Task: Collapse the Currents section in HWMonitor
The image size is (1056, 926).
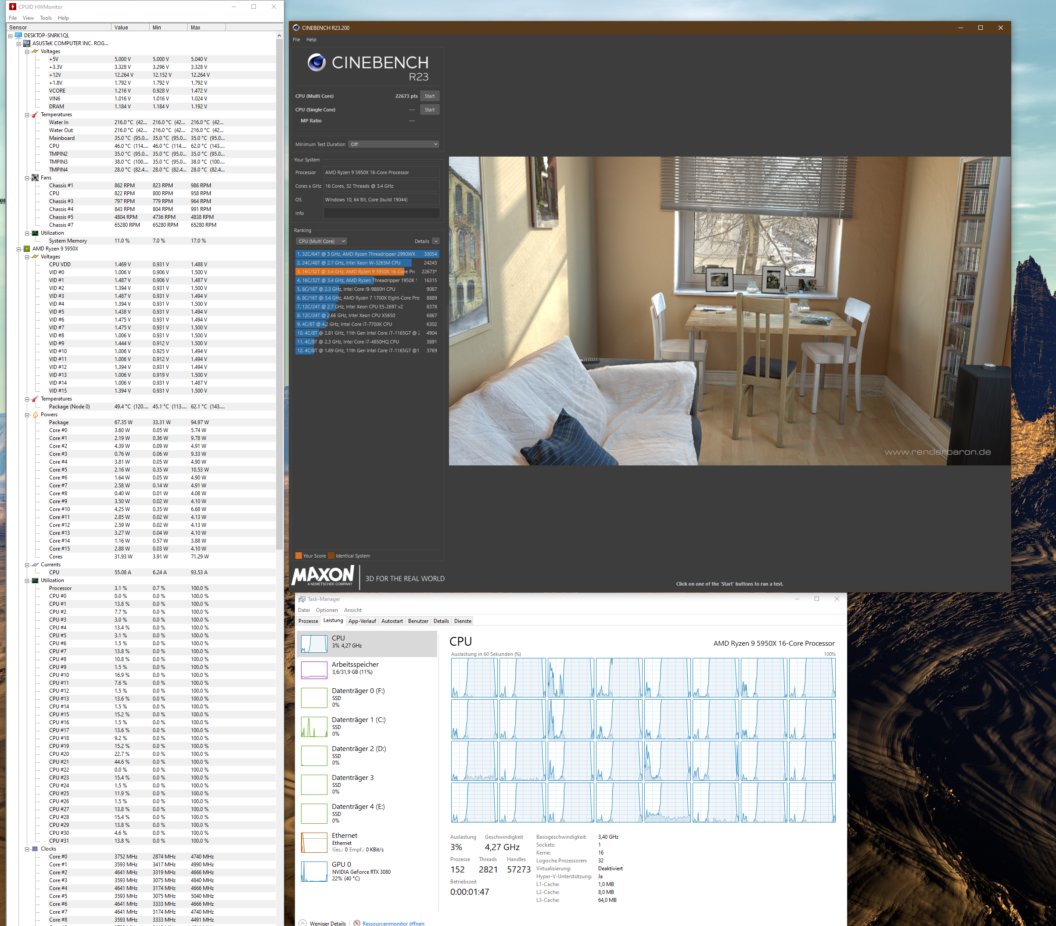Action: (27, 565)
